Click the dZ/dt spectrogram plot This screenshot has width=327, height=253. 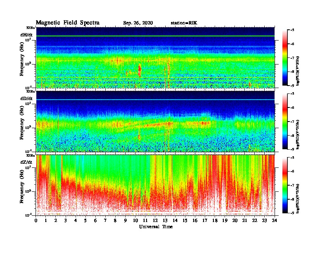coord(155,185)
